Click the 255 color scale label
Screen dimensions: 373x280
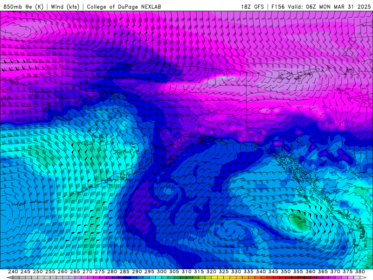(x=50, y=272)
